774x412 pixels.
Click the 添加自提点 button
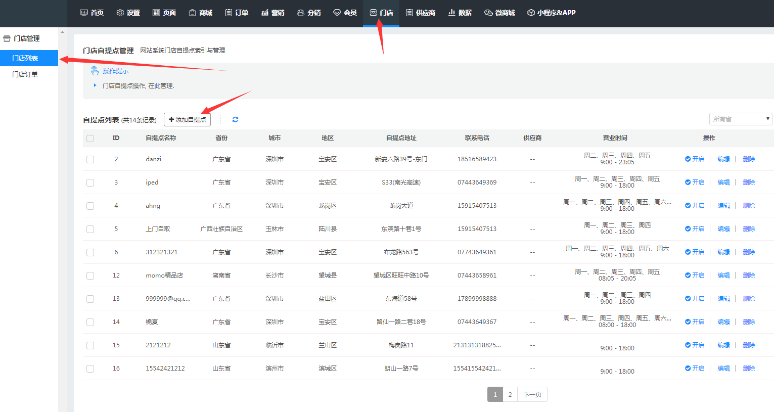pyautogui.click(x=187, y=120)
